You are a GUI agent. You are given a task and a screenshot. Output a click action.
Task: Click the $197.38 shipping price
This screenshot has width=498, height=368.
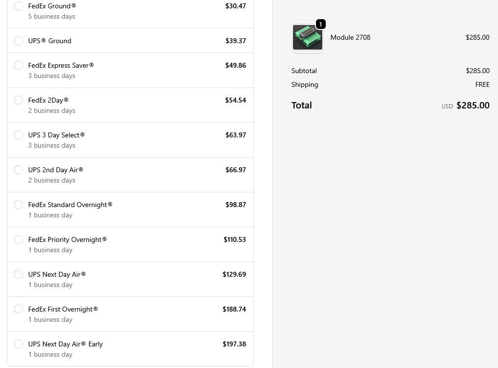(x=234, y=344)
